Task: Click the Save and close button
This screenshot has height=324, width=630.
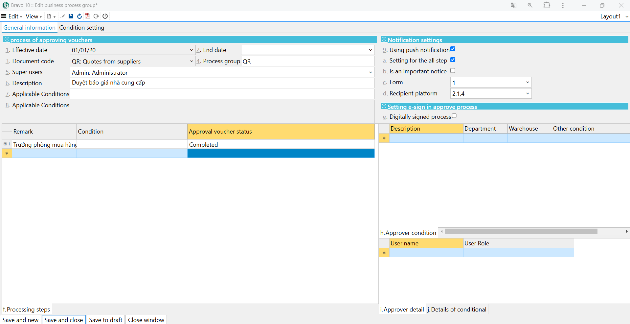Action: click(64, 320)
